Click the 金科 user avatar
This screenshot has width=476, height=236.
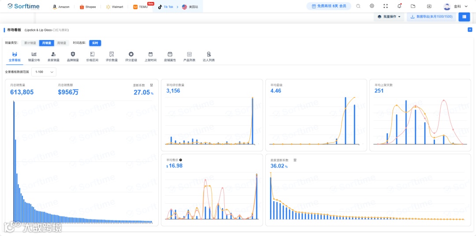click(x=447, y=6)
